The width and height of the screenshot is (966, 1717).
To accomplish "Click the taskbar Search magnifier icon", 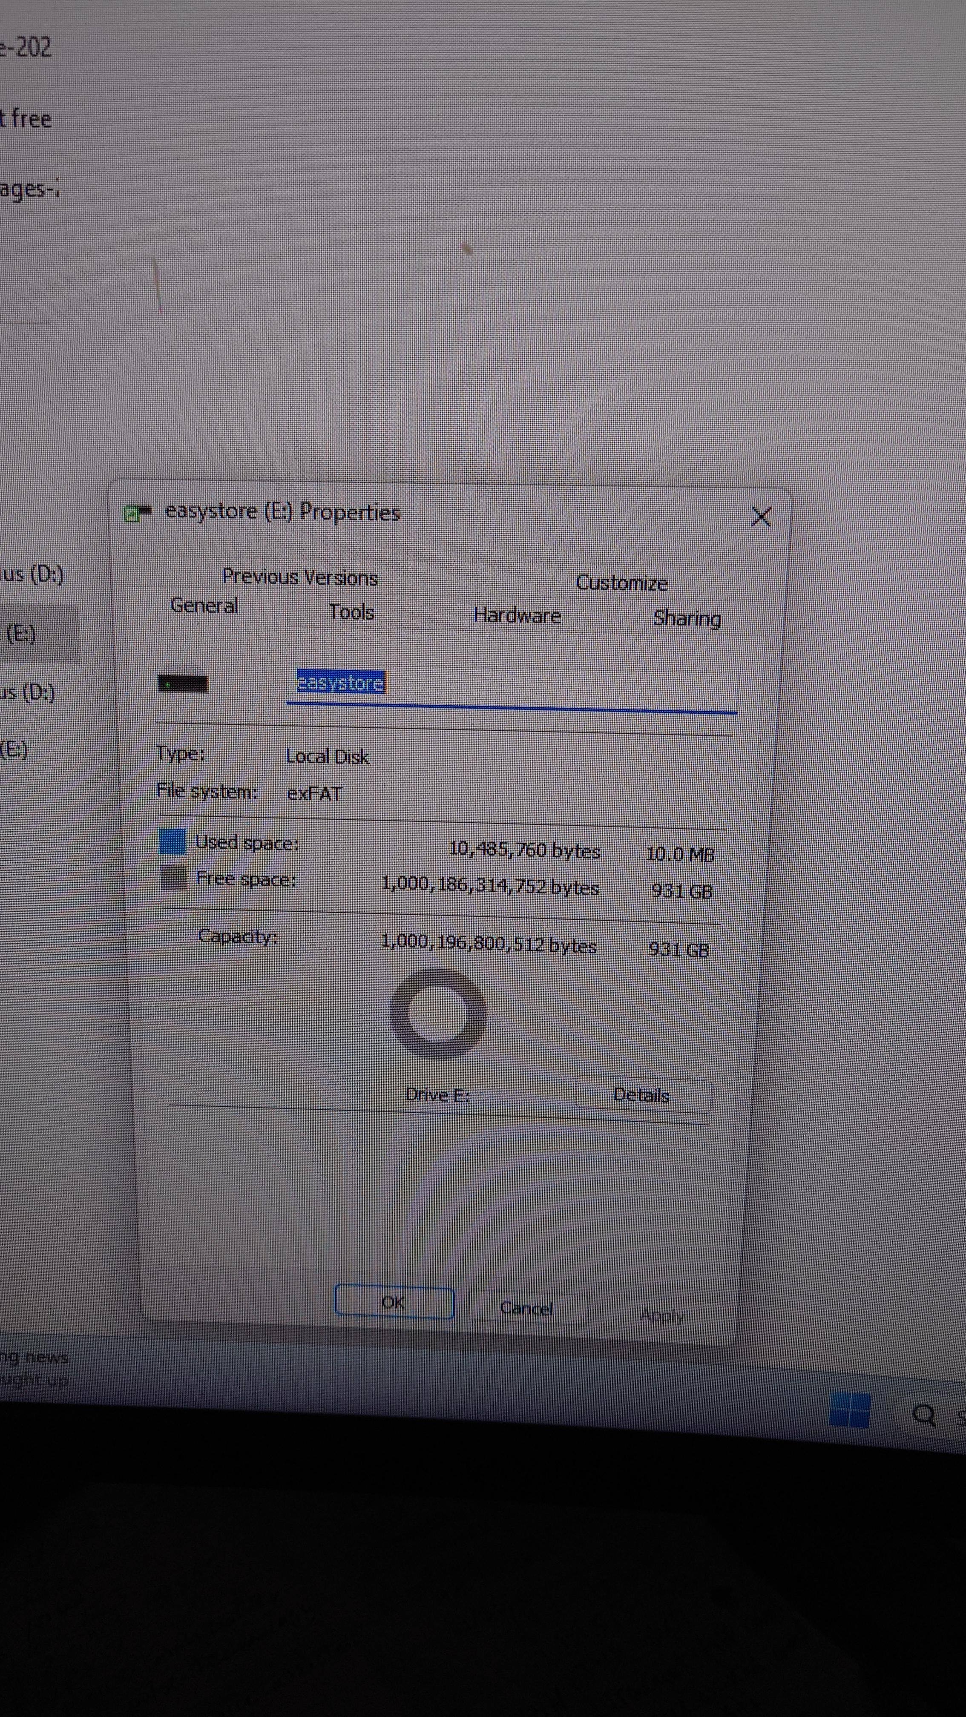I will (x=923, y=1414).
